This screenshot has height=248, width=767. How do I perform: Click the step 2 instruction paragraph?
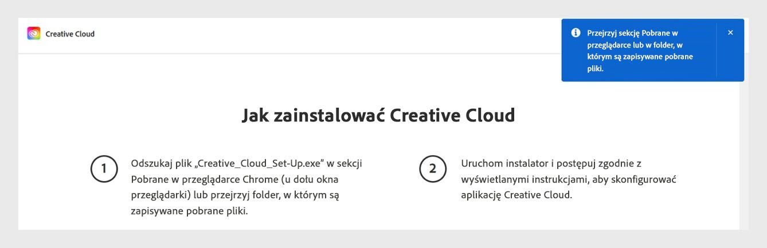coord(569,179)
